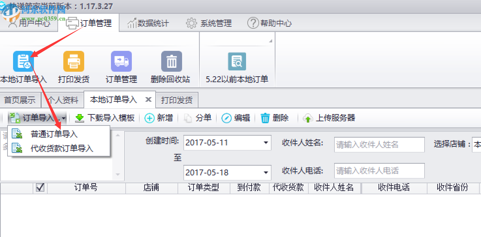The width and height of the screenshot is (481, 237).
Task: Open 5.22以前本地订单 with its document icon
Action: (237, 61)
